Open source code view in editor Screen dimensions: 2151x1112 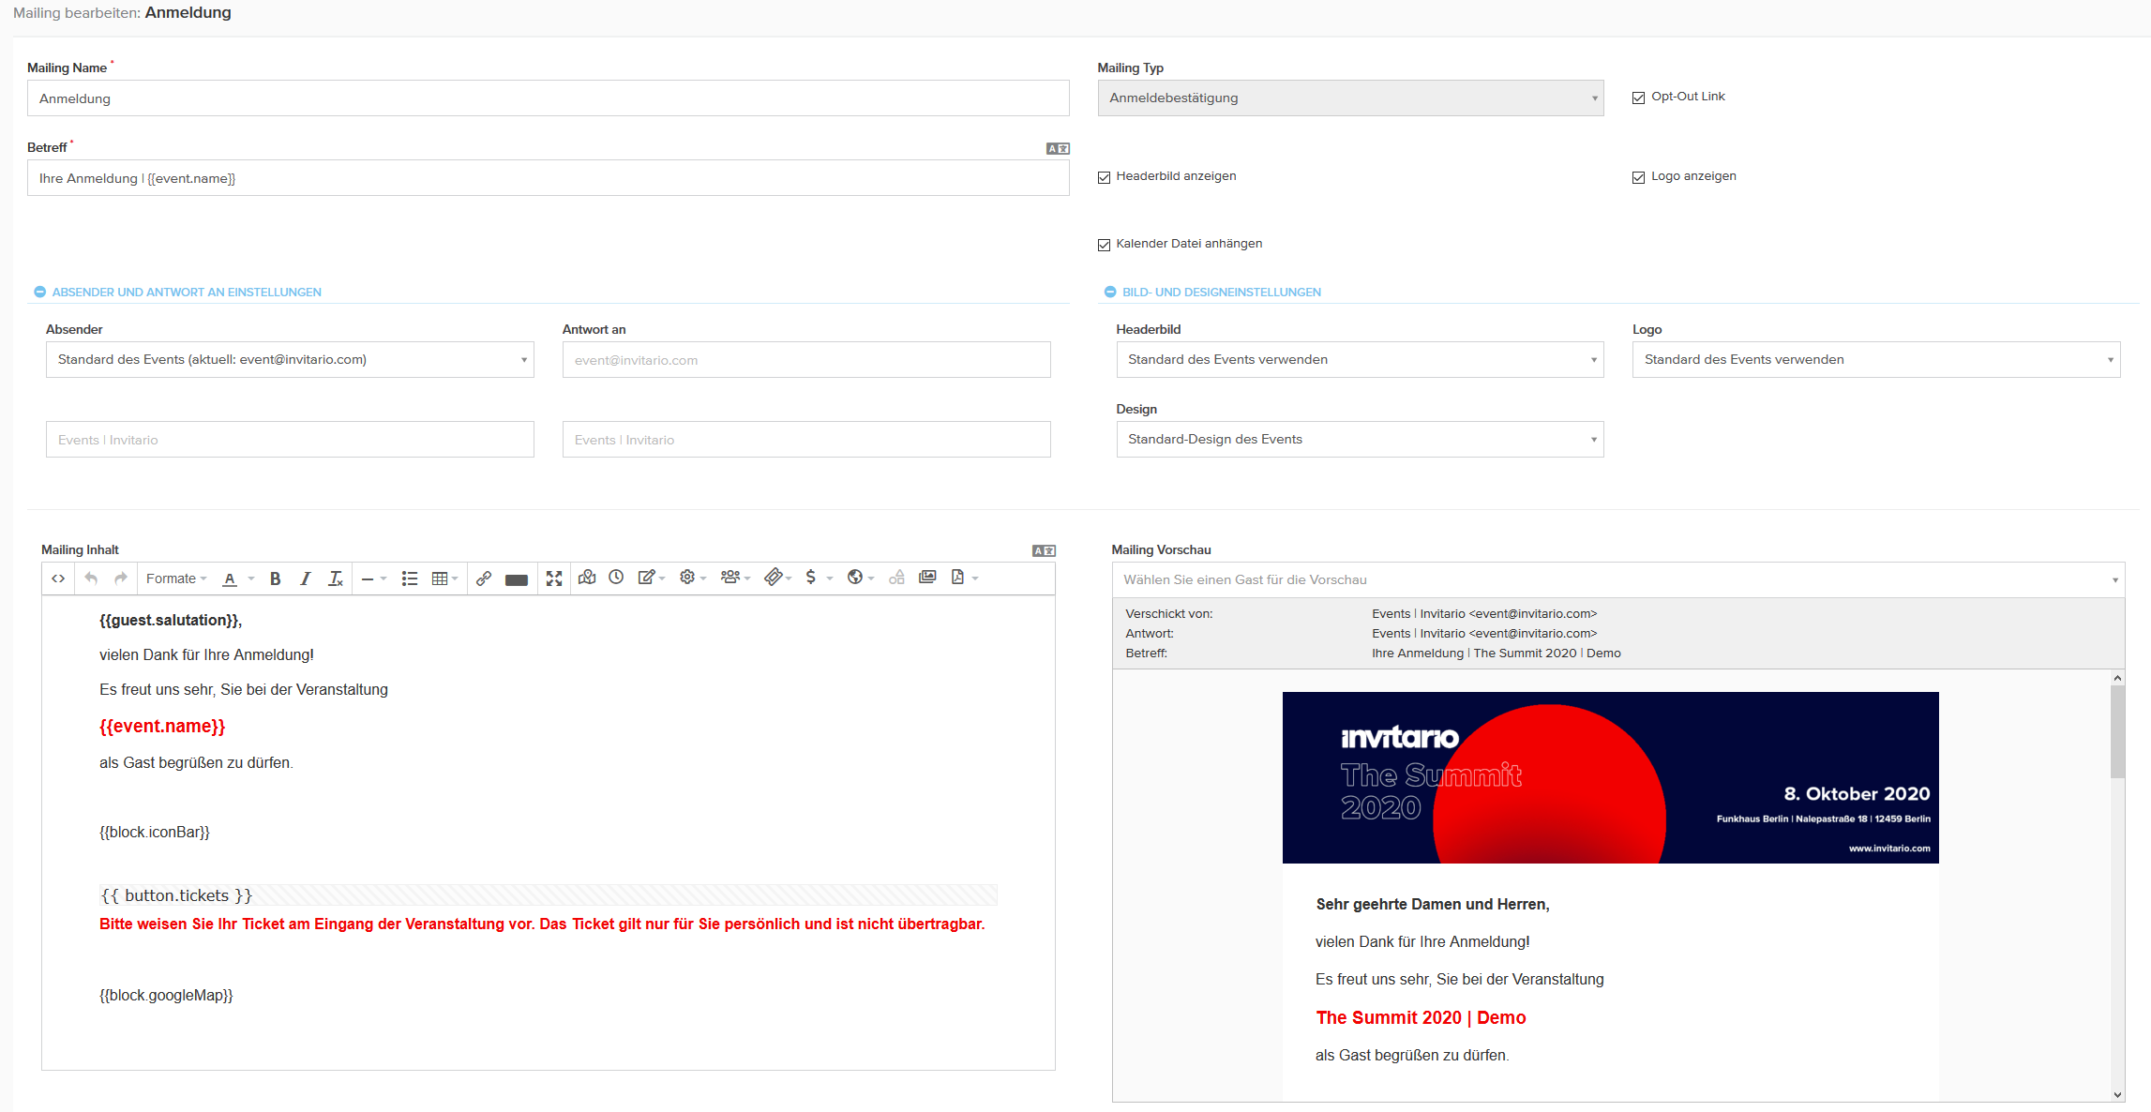[x=58, y=579]
